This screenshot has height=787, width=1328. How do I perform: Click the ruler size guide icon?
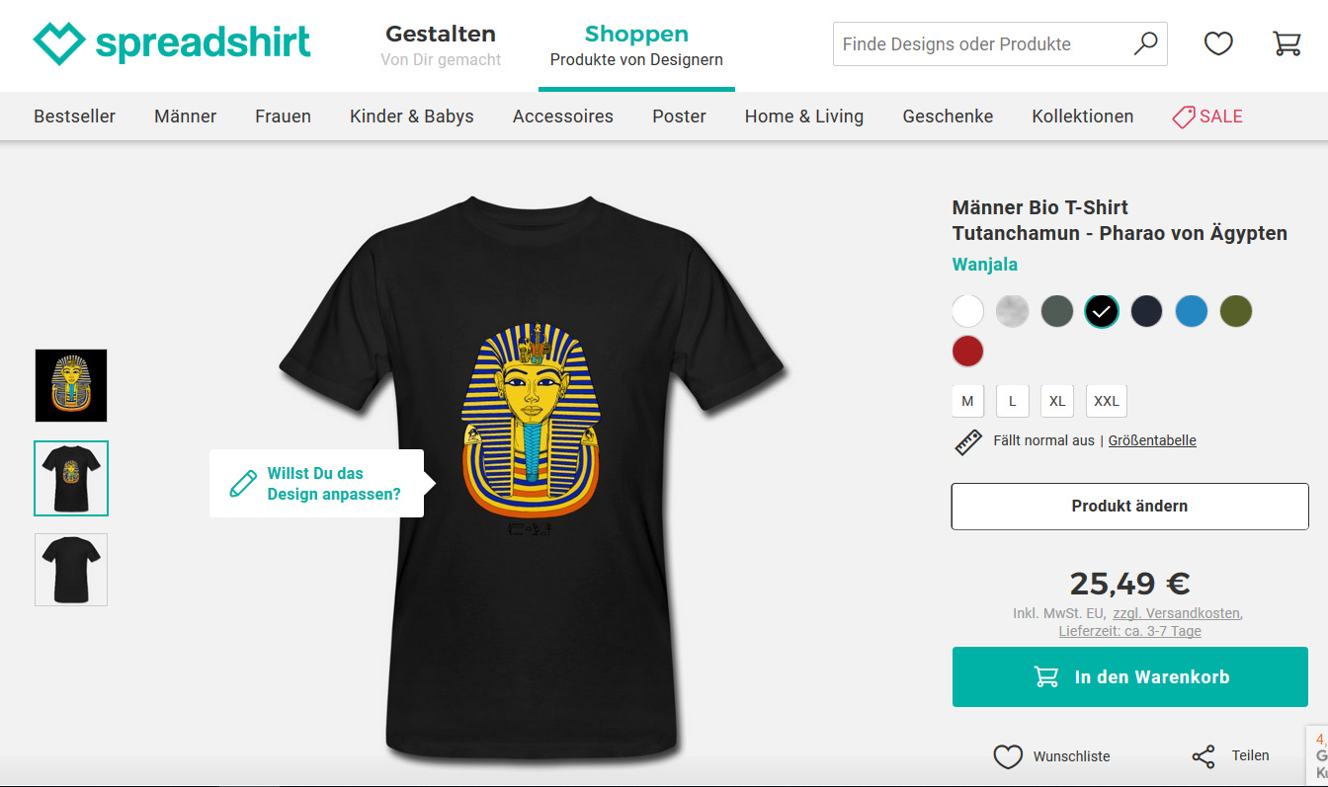coord(968,441)
